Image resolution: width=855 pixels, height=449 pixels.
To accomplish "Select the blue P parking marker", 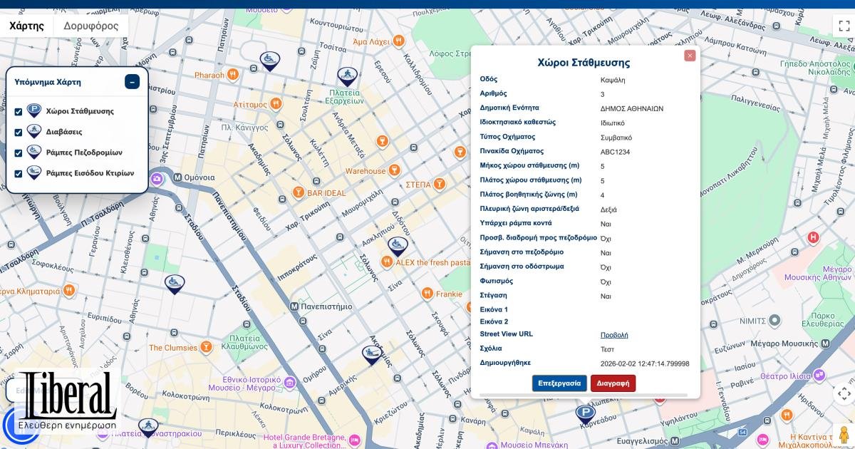I will click(586, 414).
